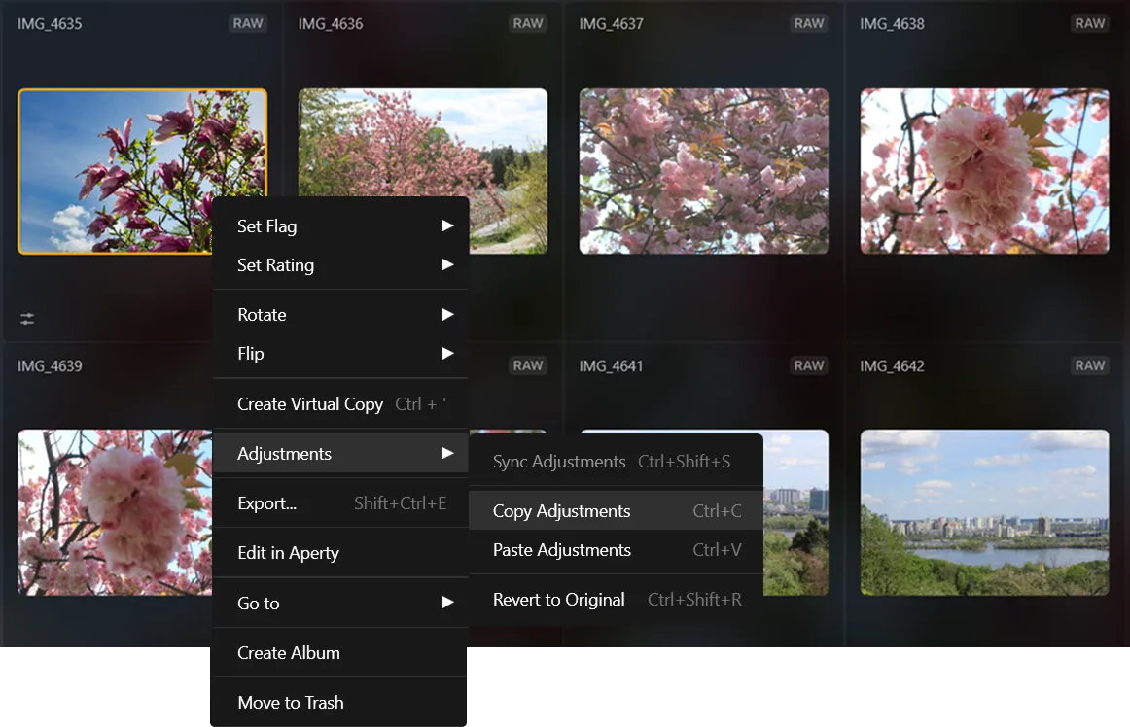
Task: Expand the Adjustments submenu arrow
Action: (x=447, y=454)
